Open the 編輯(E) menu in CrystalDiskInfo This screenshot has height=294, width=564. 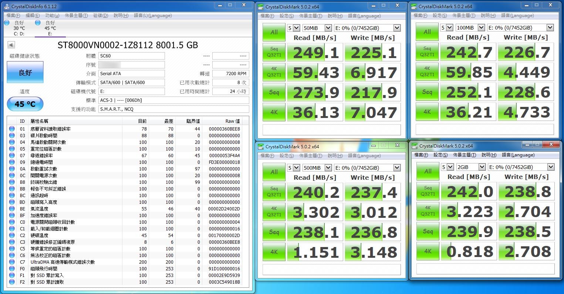point(33,16)
